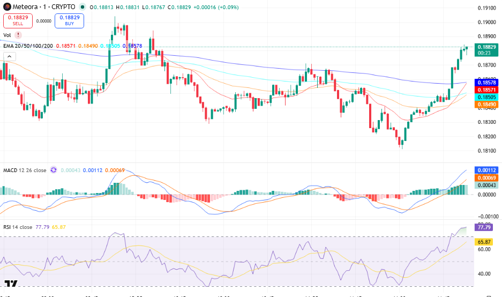
Task: Click the current price tag 0.18829 with countdown
Action: (486, 50)
